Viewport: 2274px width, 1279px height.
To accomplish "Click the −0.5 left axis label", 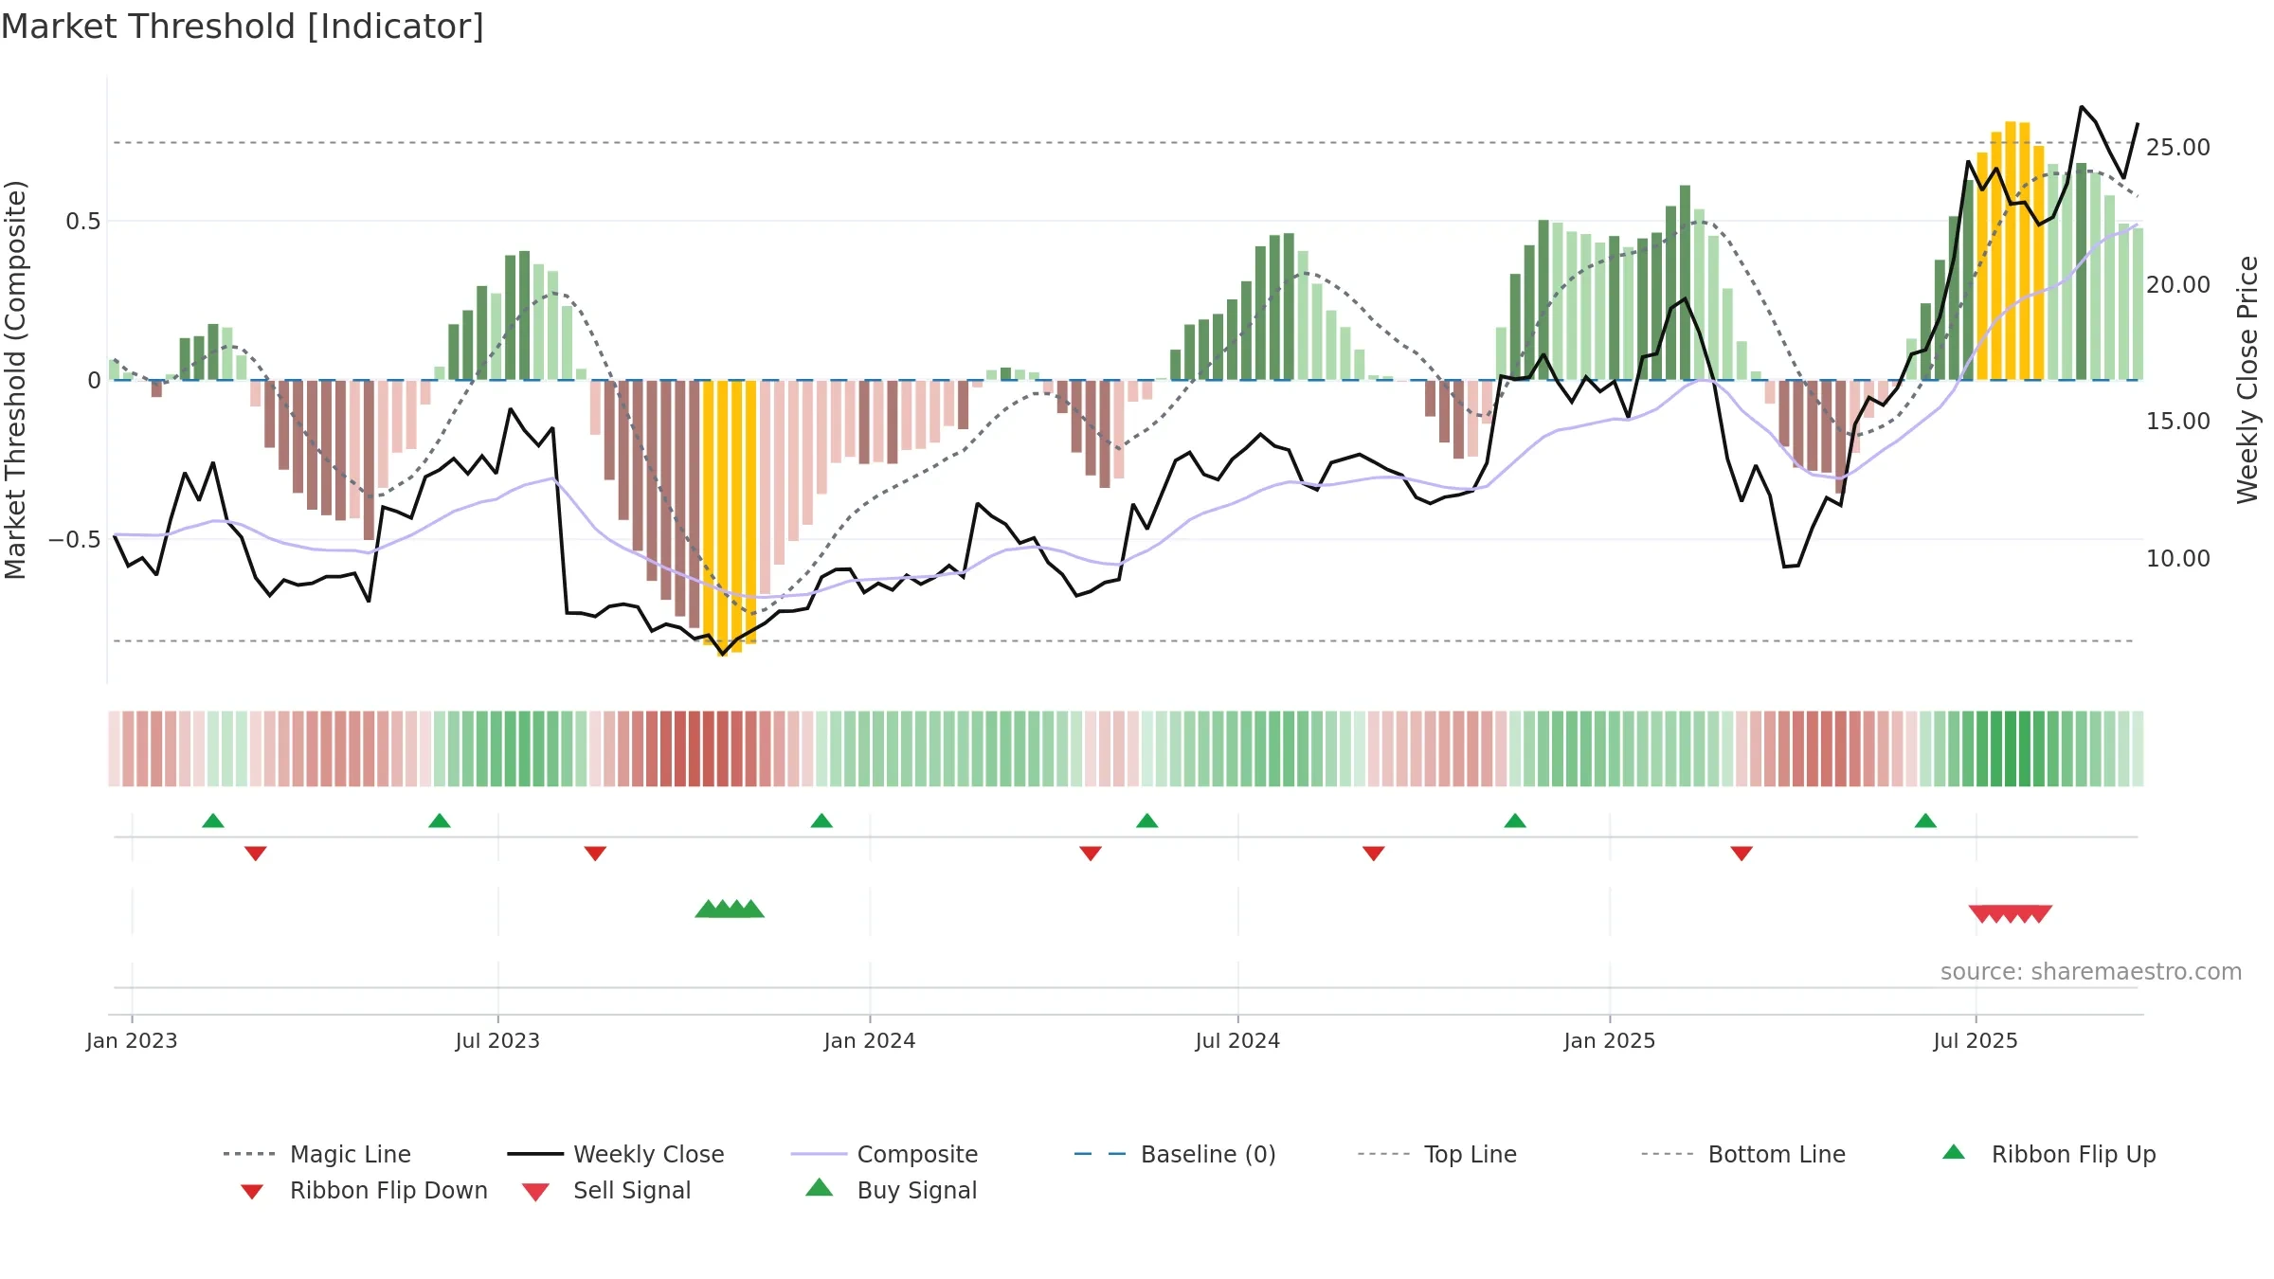I will click(x=74, y=540).
